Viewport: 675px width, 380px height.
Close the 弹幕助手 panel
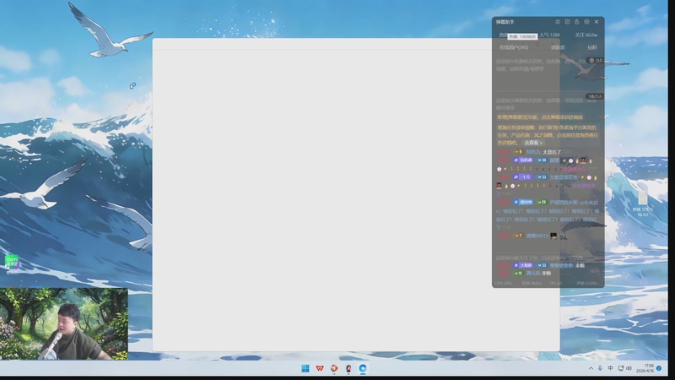(x=597, y=22)
